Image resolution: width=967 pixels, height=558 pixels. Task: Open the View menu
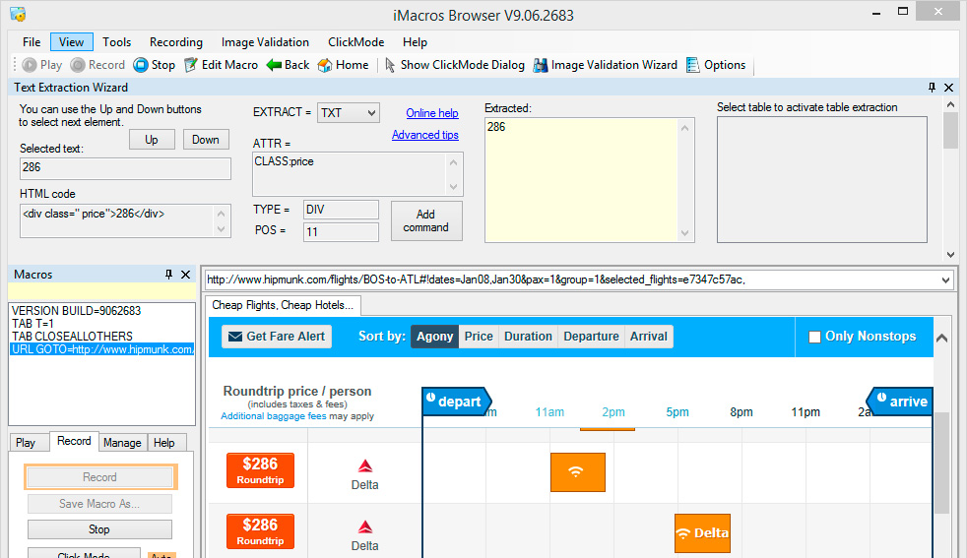coord(72,42)
